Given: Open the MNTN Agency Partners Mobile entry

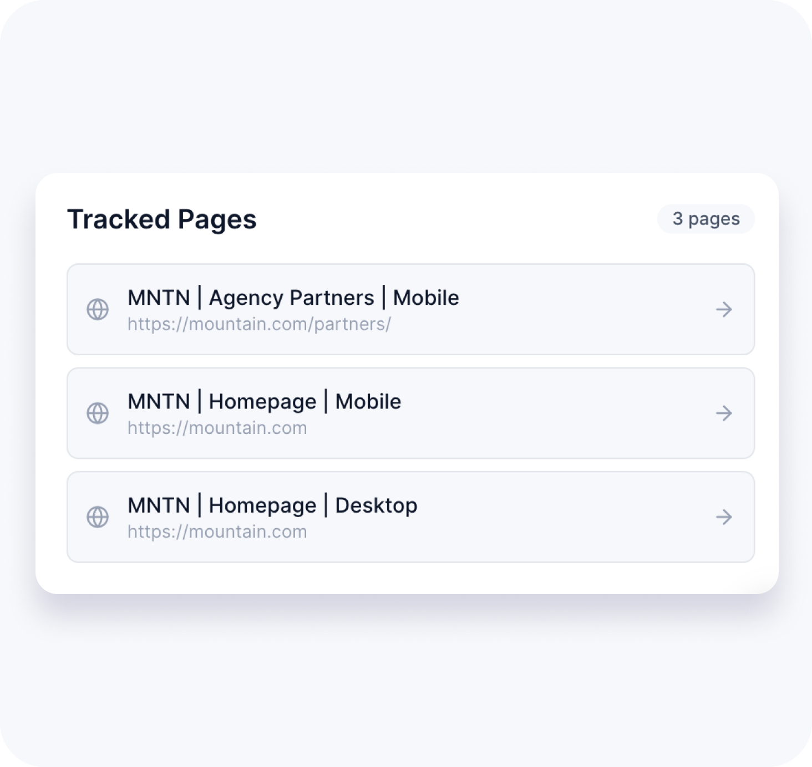Looking at the screenshot, I should point(724,309).
